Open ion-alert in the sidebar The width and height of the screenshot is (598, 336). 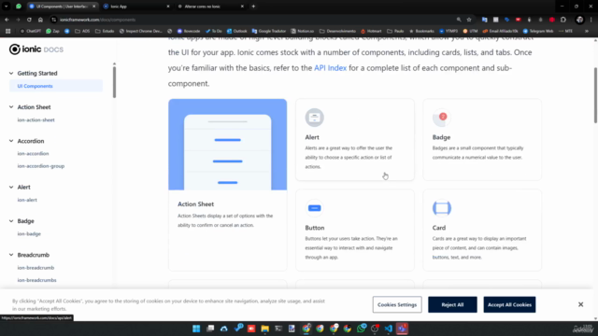click(x=27, y=200)
